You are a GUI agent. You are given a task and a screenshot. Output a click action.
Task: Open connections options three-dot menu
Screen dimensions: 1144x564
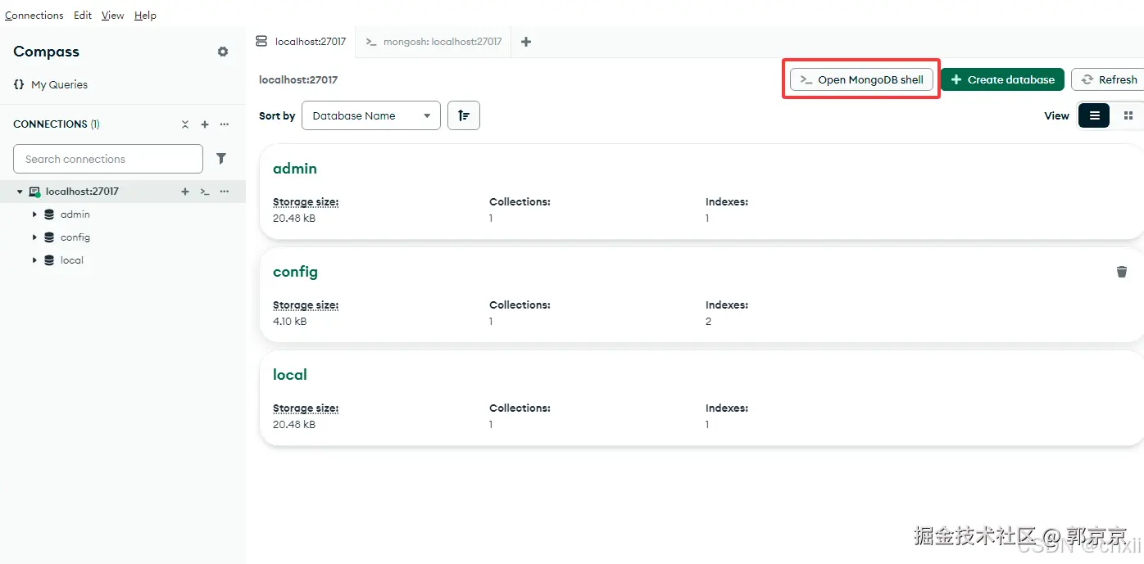(225, 124)
